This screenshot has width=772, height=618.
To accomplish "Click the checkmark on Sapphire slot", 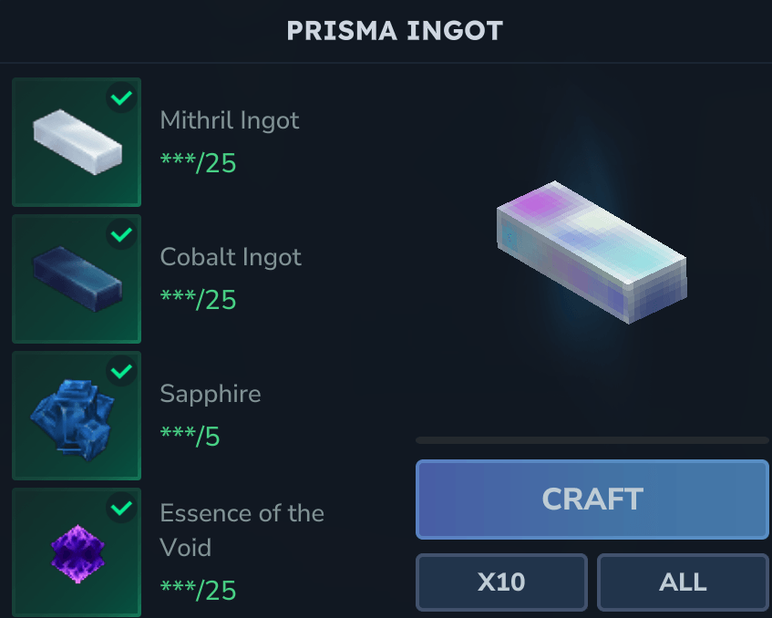I will click(121, 372).
